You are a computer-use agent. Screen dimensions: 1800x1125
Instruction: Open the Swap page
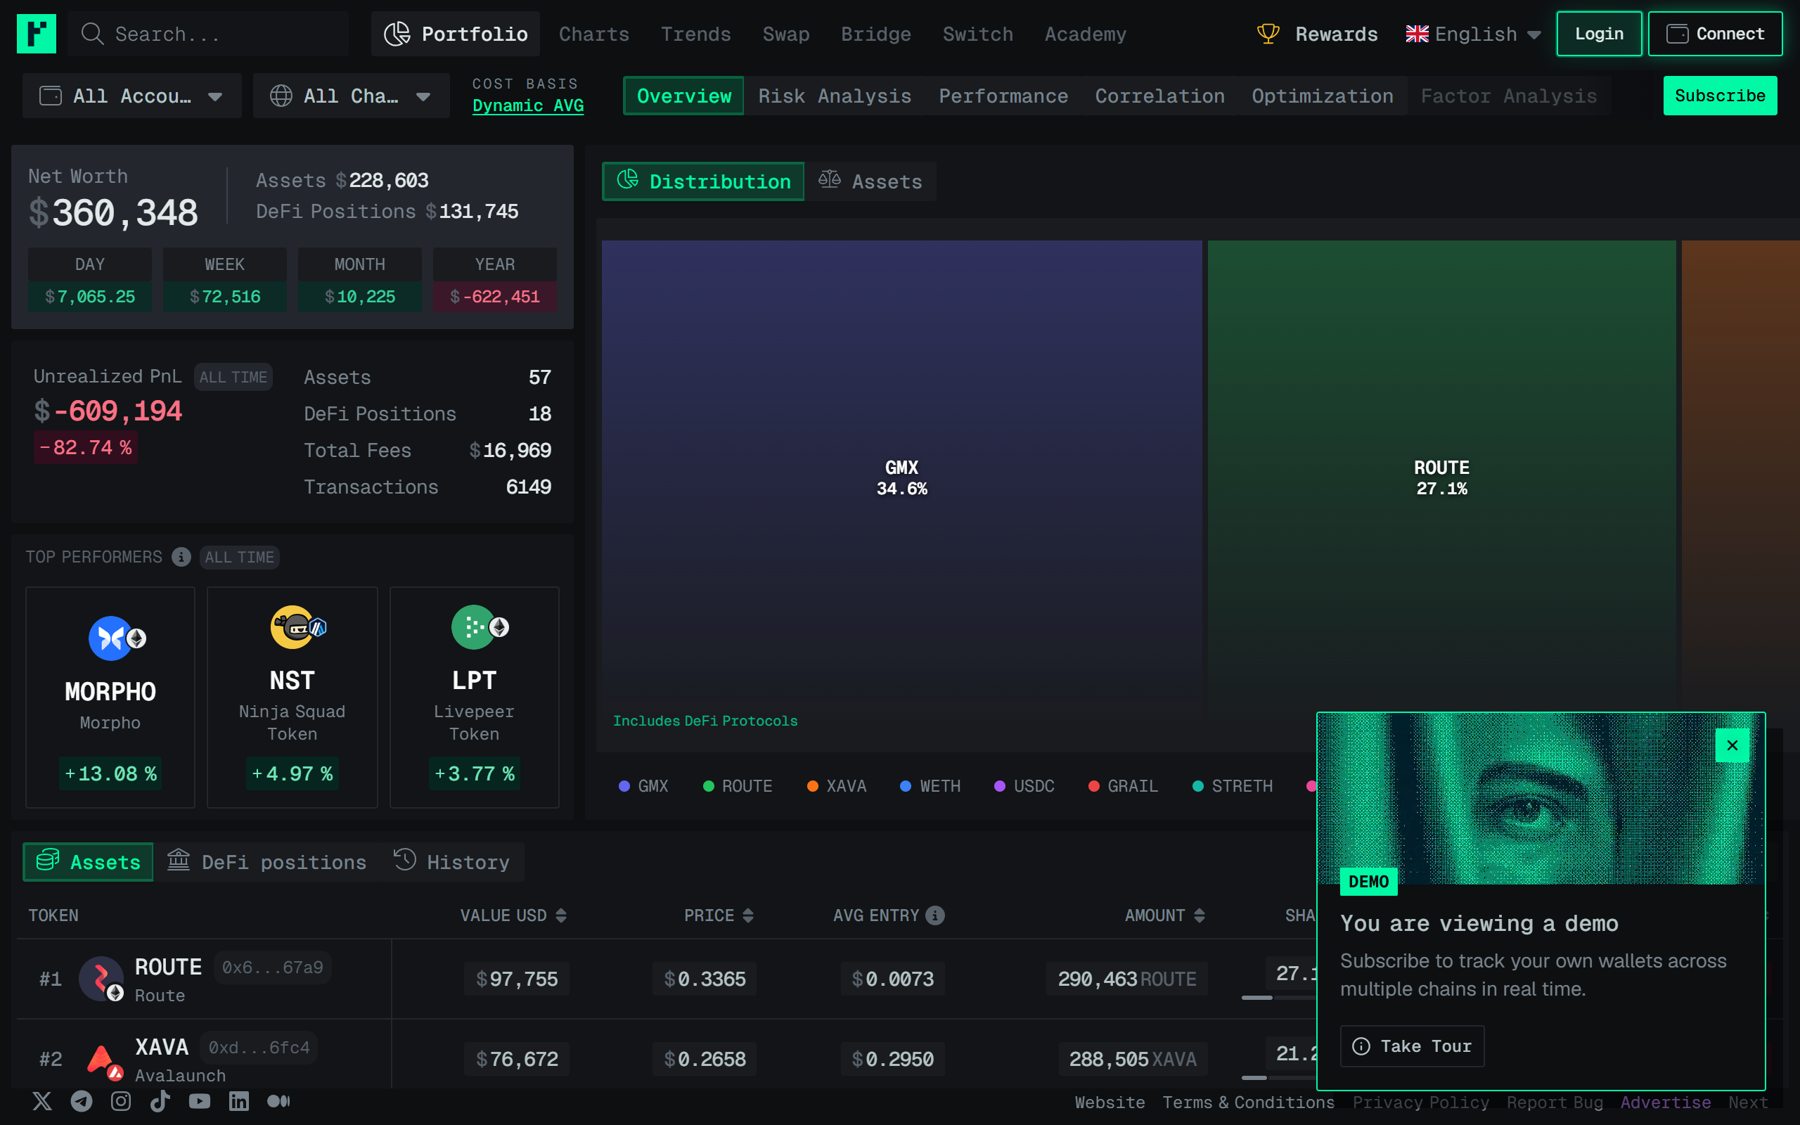coord(786,34)
